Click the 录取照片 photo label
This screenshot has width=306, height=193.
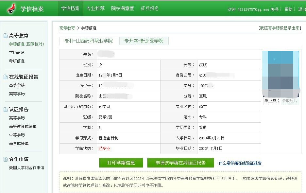click(x=290, y=101)
